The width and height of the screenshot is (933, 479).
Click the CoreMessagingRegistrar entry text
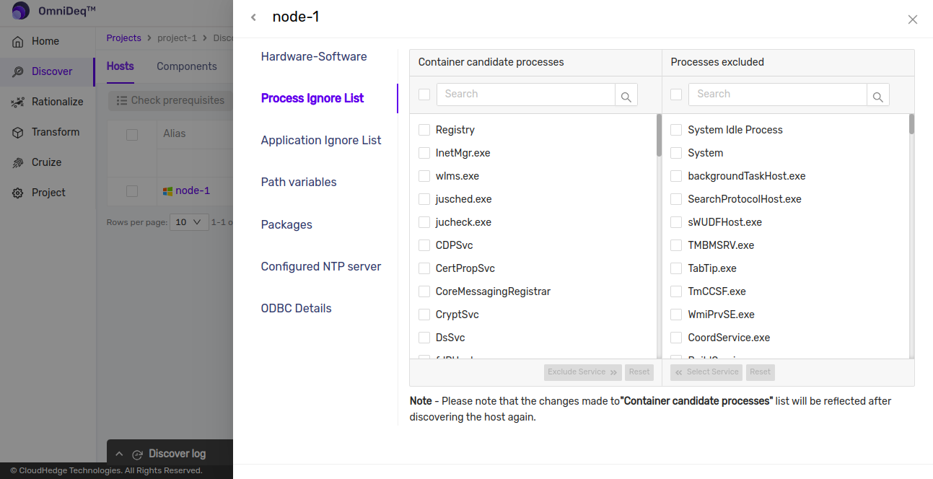pyautogui.click(x=493, y=291)
